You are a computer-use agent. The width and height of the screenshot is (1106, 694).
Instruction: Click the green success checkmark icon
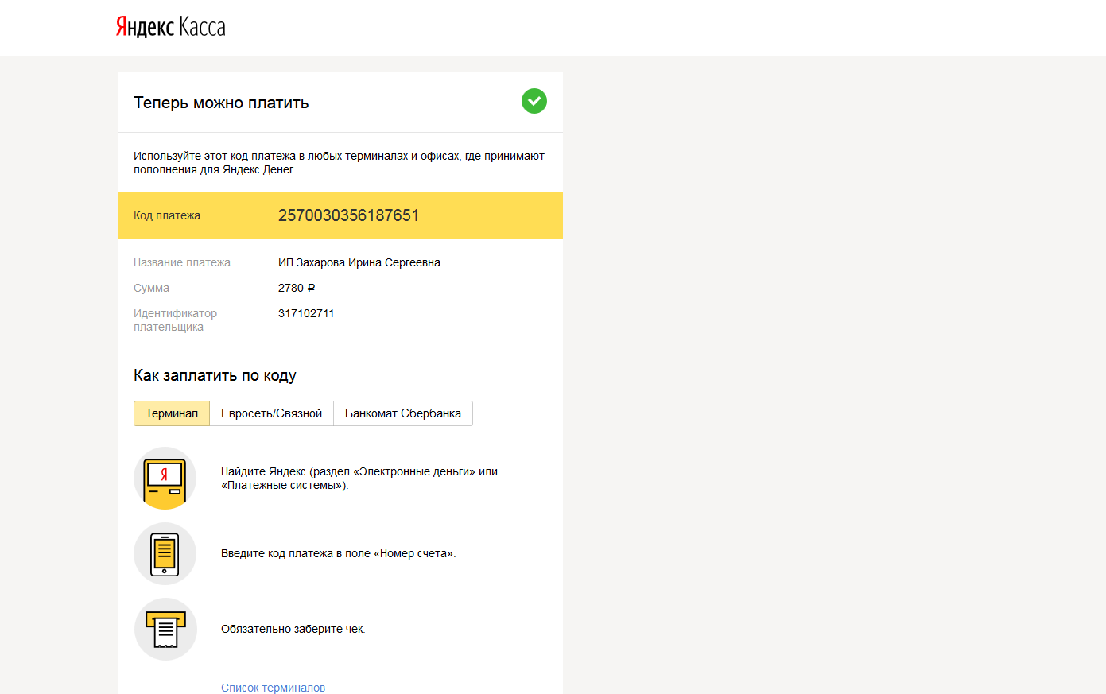(x=534, y=101)
